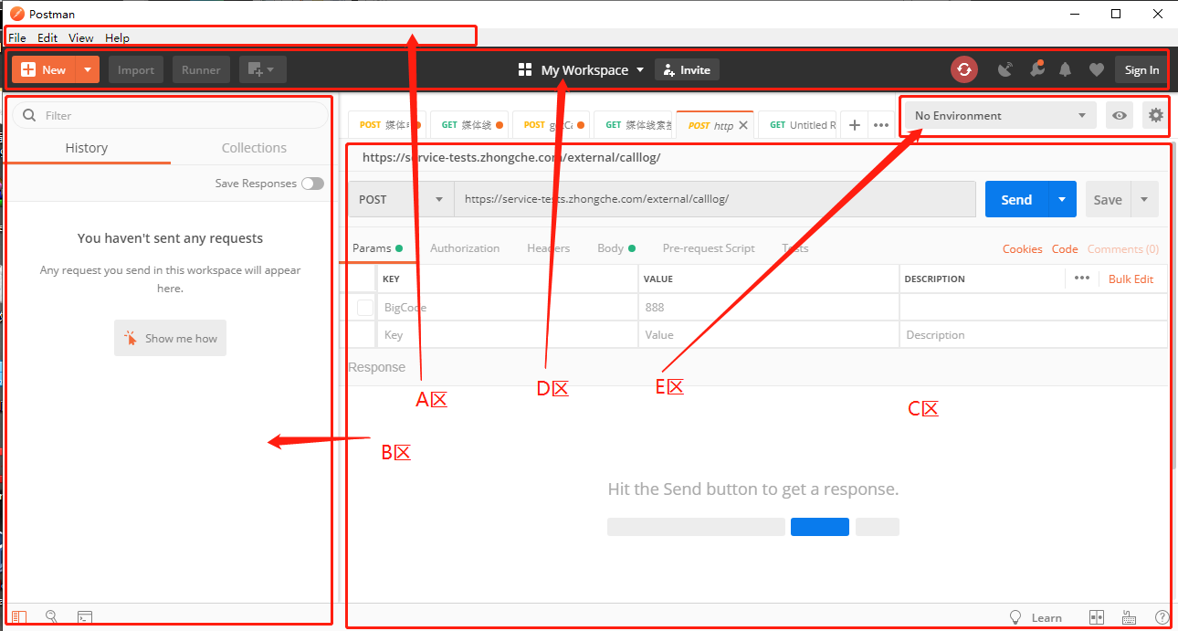This screenshot has width=1178, height=631.
Task: Open the Postman console icon
Action: click(84, 617)
